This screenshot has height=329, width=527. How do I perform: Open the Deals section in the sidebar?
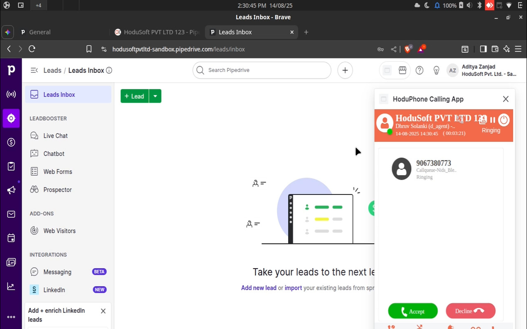click(11, 142)
